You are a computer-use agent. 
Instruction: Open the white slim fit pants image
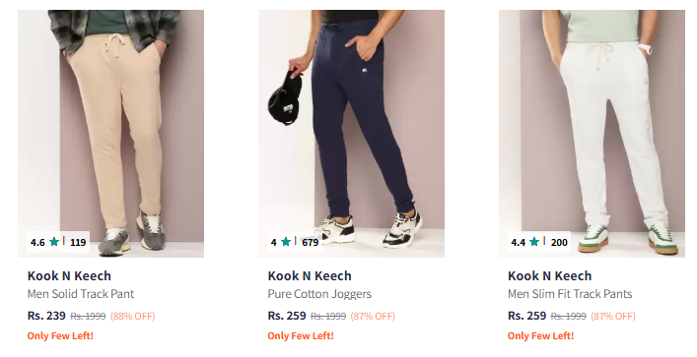coord(592,134)
